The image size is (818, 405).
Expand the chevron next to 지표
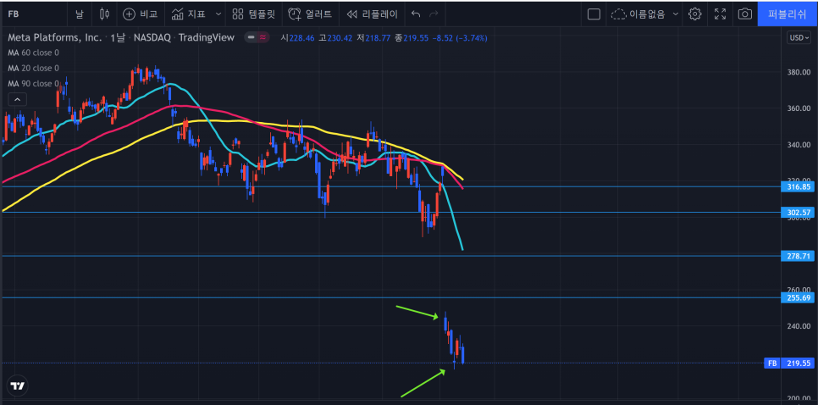coord(218,14)
